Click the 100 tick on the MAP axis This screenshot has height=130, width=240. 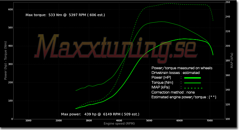pyautogui.click(x=227, y=119)
